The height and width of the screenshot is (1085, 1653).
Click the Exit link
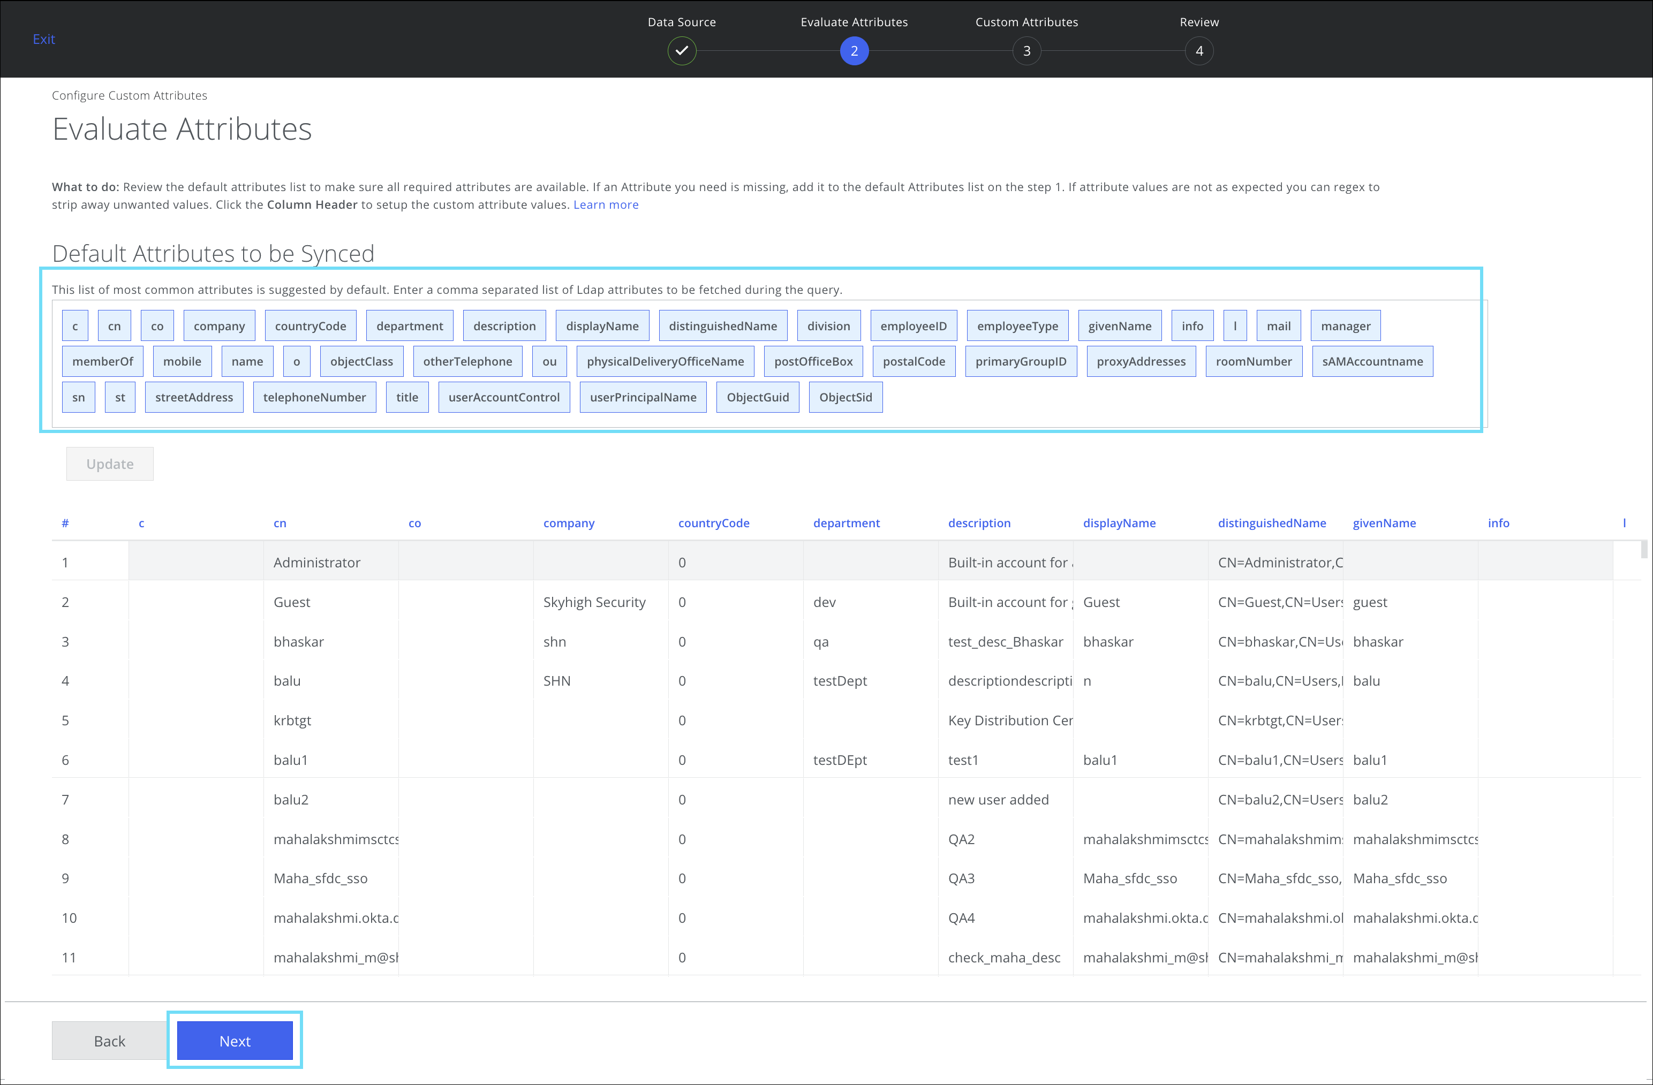pyautogui.click(x=43, y=39)
